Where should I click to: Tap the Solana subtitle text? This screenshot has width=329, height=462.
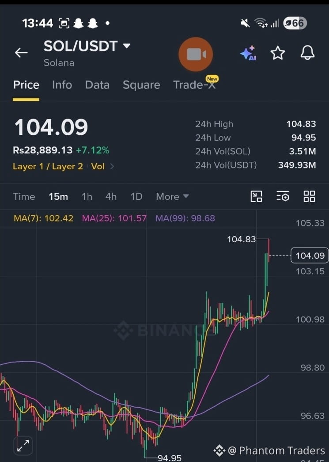point(59,63)
